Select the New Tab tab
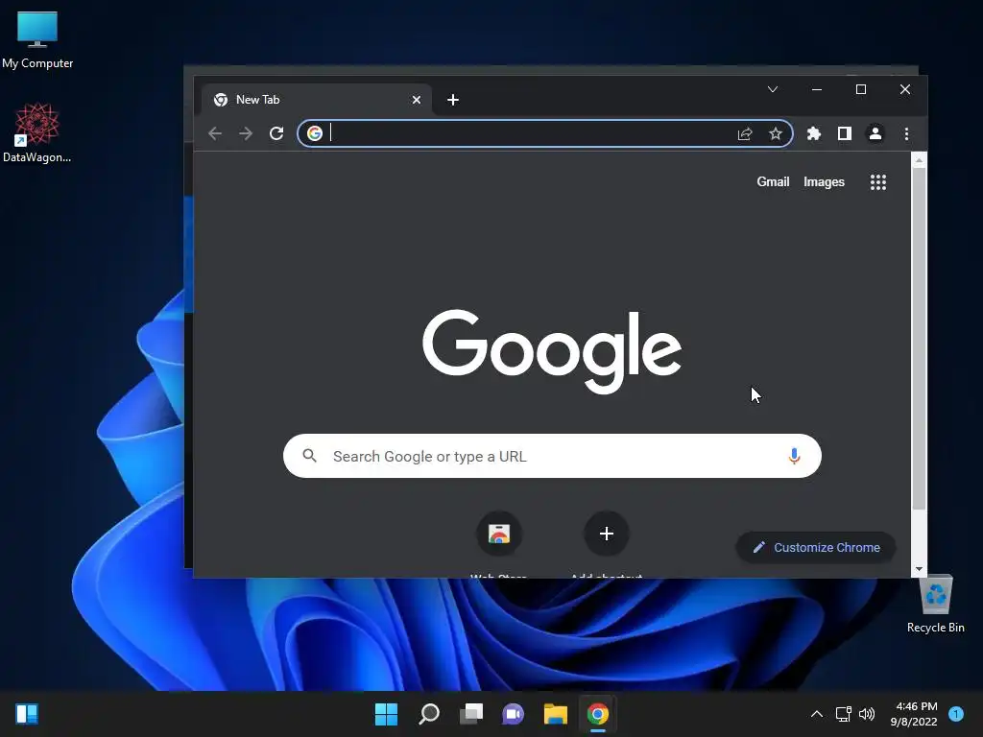Image resolution: width=983 pixels, height=737 pixels. [x=317, y=100]
